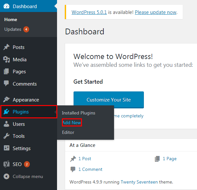Click the Dashboard gauge icon
This screenshot has height=190, width=197.
(6, 6)
